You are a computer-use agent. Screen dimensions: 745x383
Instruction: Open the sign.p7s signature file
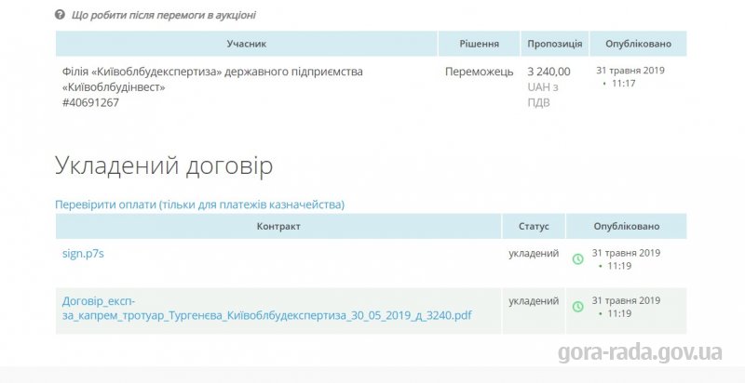pyautogui.click(x=83, y=254)
